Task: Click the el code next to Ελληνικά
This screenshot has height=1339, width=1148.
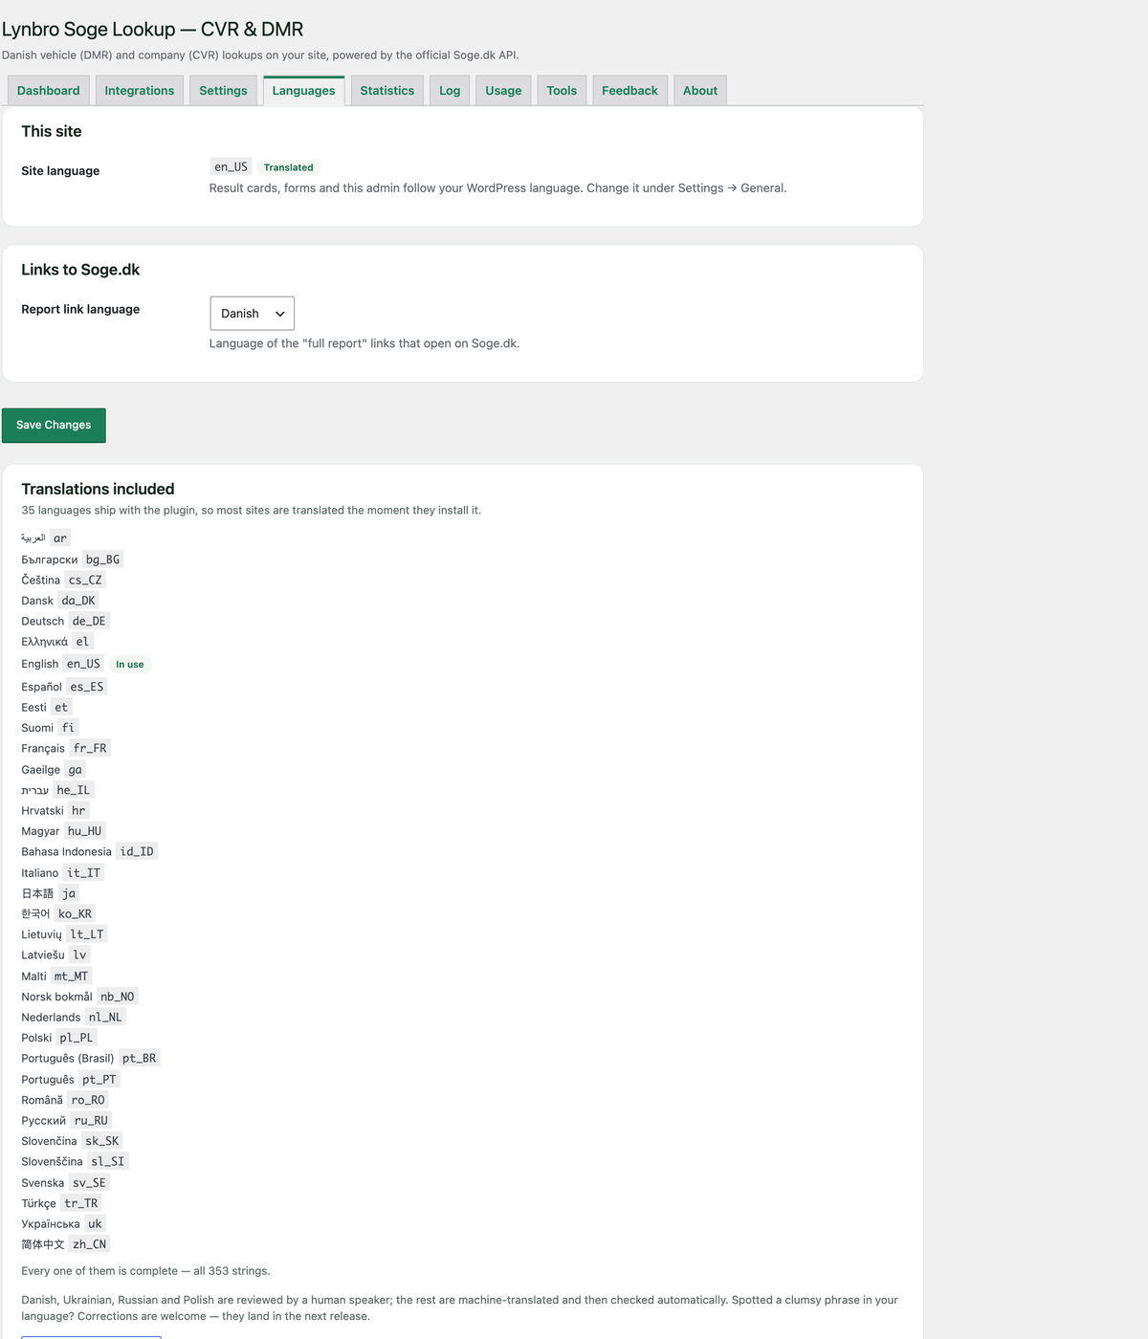Action: coord(82,642)
